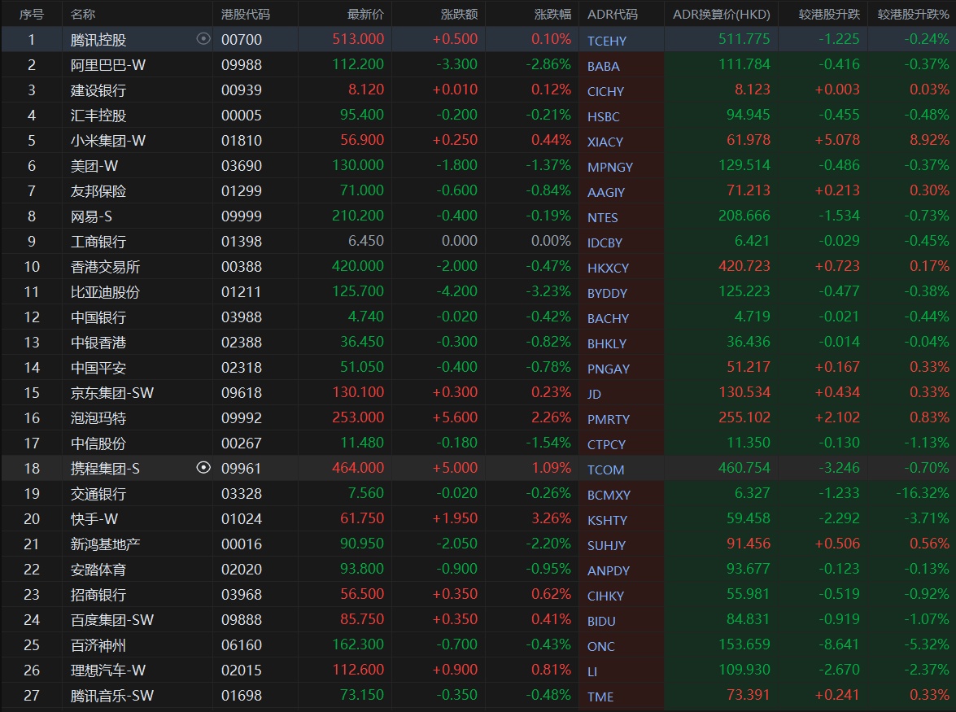Click ADR code BABA
Image resolution: width=956 pixels, height=712 pixels.
coord(603,66)
